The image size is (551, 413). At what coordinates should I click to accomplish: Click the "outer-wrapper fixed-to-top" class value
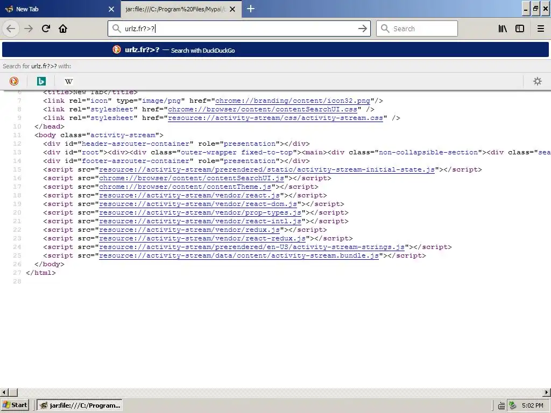237,152
